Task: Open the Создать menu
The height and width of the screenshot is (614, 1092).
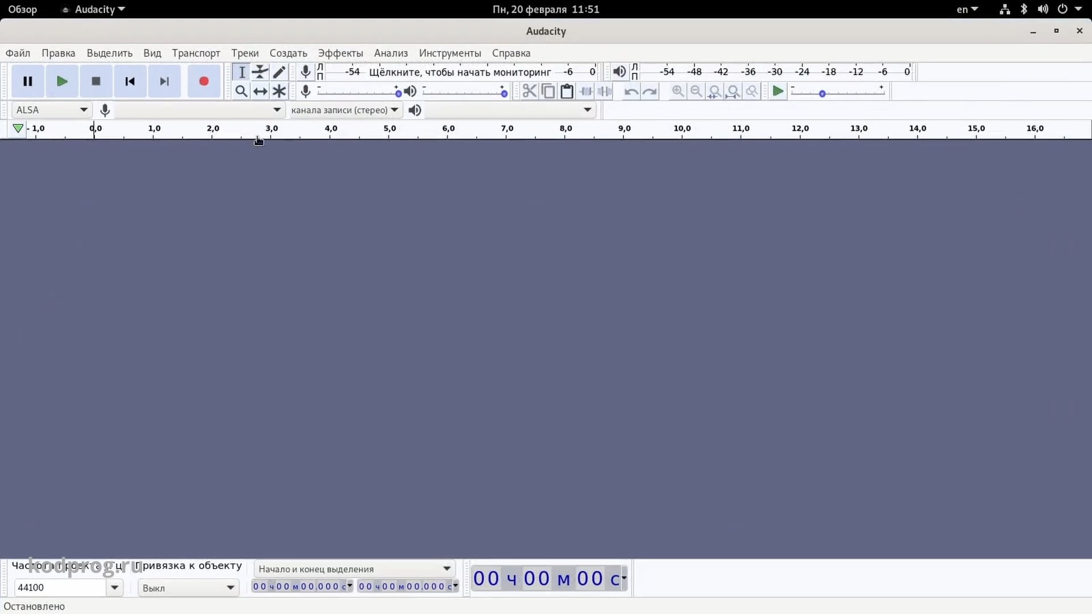Action: [x=288, y=53]
